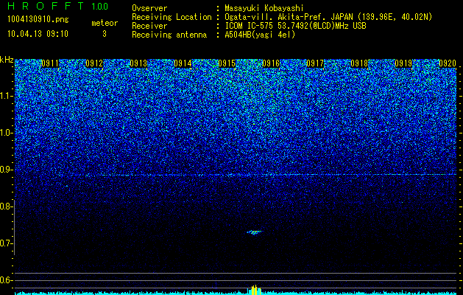Click the meteor label
Image resolution: width=463 pixels, height=295 pixels.
(105, 24)
